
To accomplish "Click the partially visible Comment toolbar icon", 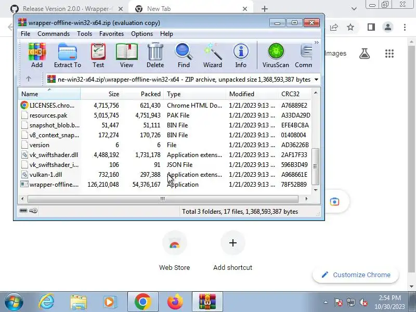I will click(x=304, y=55).
